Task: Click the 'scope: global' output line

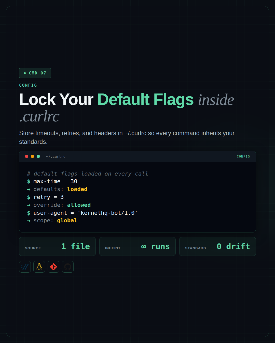Action: 52,221
